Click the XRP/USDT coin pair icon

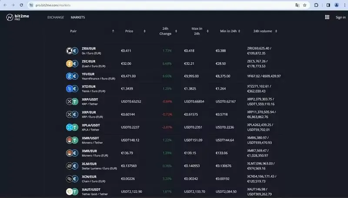pyautogui.click(x=72, y=102)
